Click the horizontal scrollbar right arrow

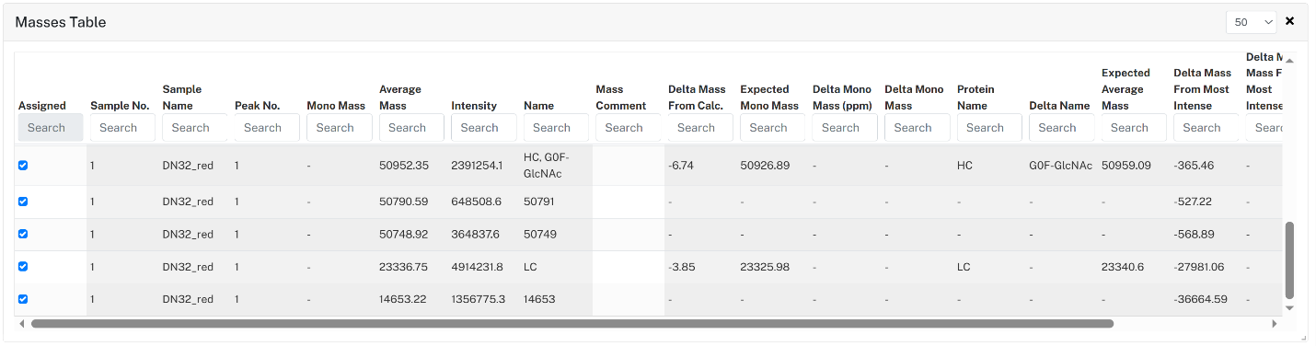pos(1275,324)
